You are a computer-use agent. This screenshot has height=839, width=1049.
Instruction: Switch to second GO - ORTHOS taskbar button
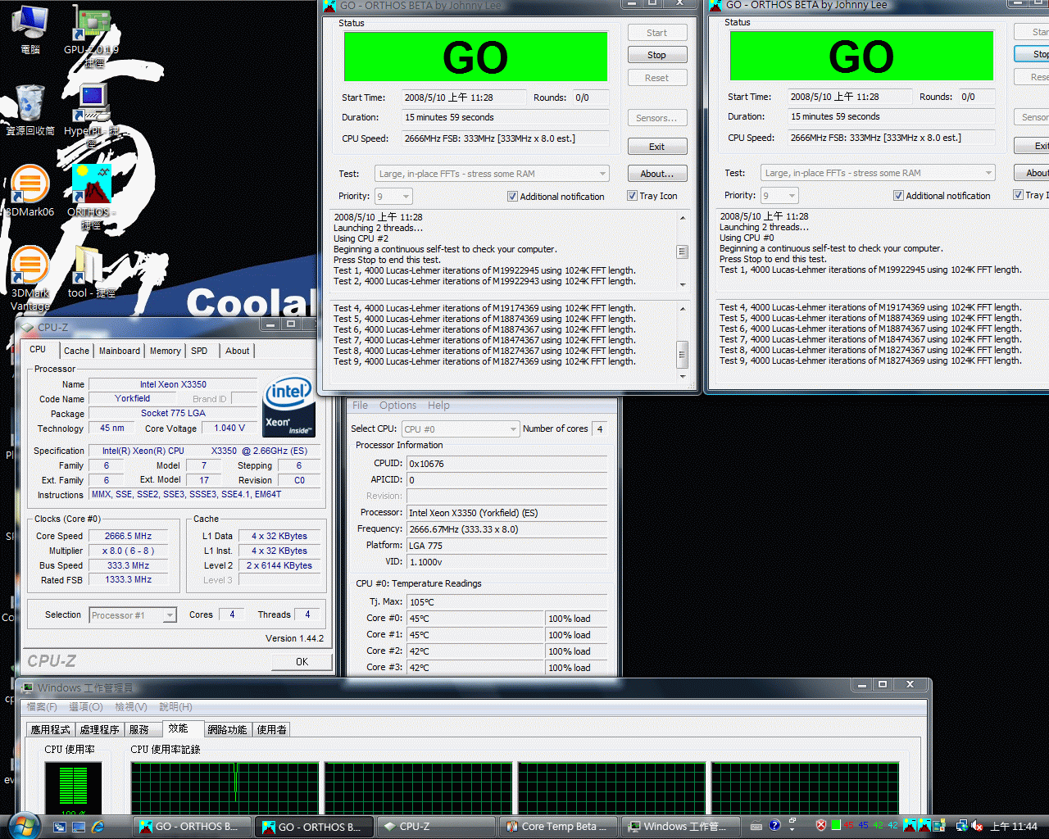[314, 827]
